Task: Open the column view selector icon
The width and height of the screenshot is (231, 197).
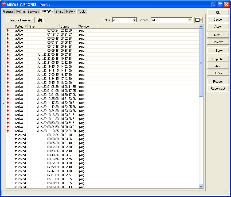Action: (198, 20)
